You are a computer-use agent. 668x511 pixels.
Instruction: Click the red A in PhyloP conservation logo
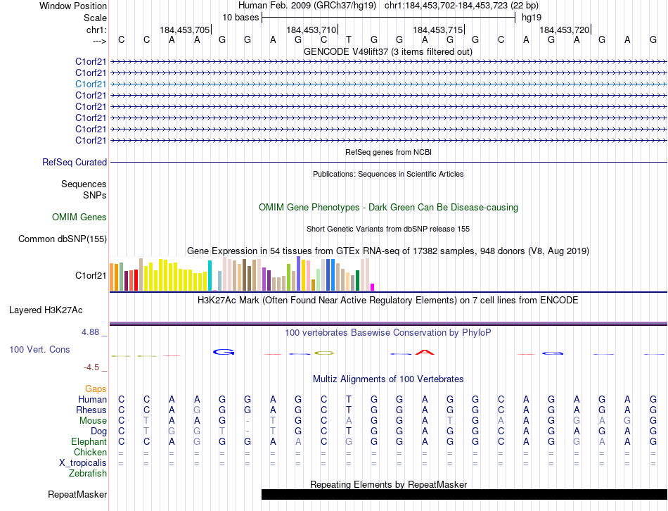pyautogui.click(x=425, y=352)
